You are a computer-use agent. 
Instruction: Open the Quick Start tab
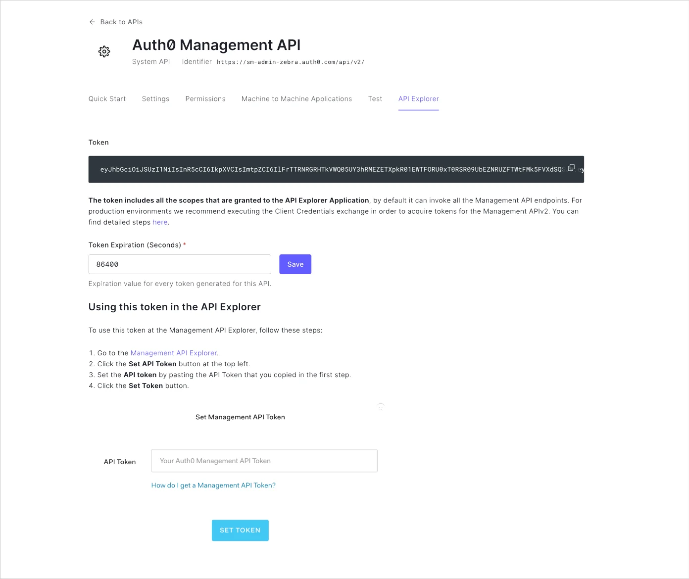[x=107, y=99]
